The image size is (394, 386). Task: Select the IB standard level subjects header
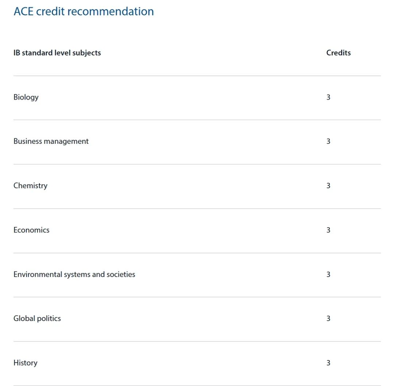[57, 53]
